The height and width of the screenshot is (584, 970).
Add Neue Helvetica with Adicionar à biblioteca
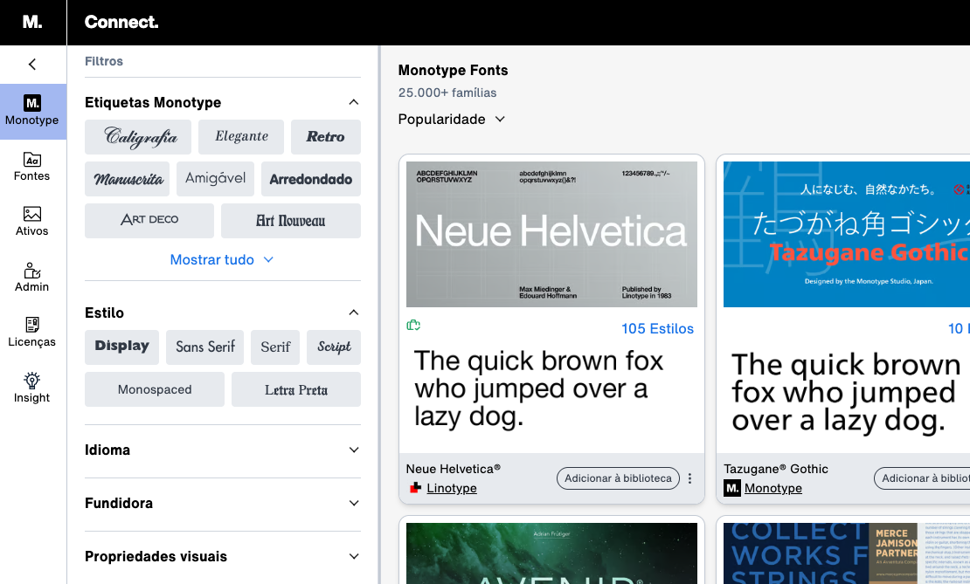point(618,478)
